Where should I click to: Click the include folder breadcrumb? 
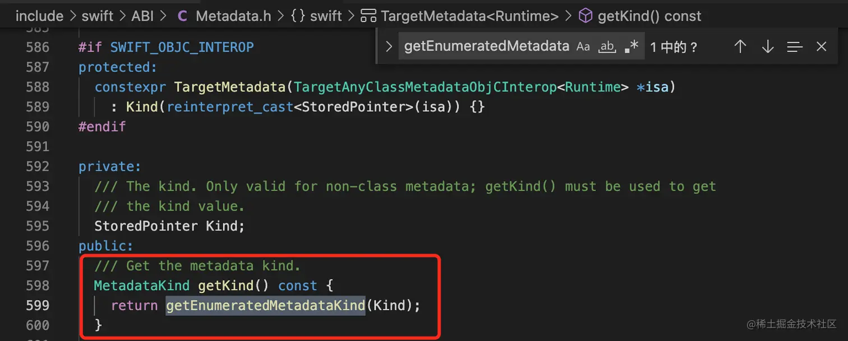point(39,16)
